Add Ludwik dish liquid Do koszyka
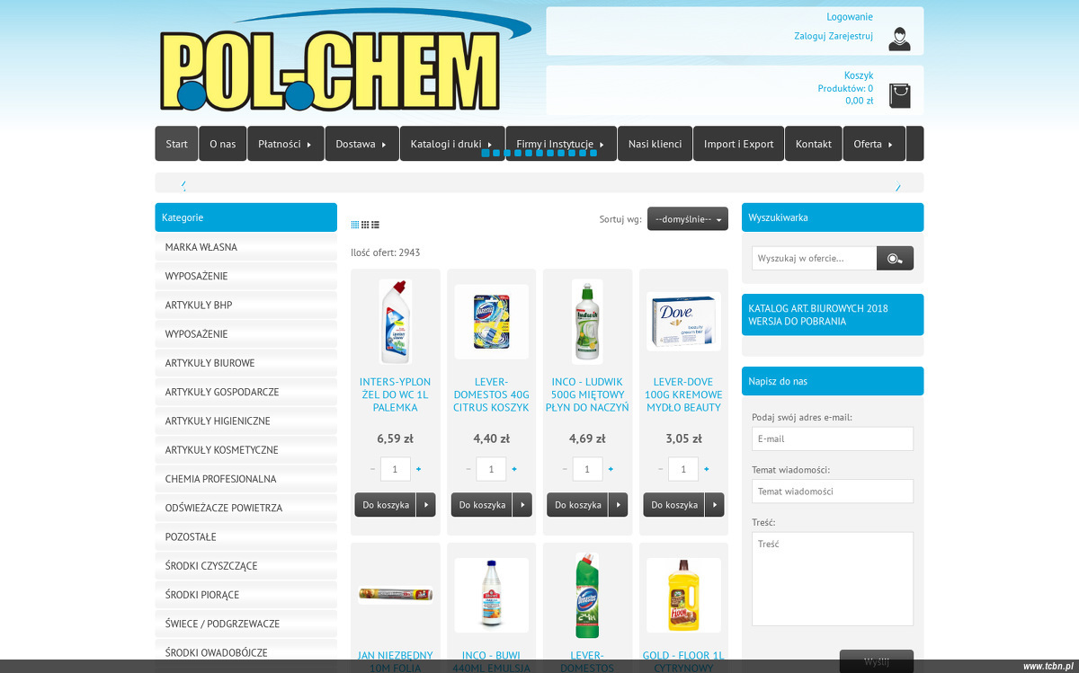The width and height of the screenshot is (1079, 673). (577, 505)
